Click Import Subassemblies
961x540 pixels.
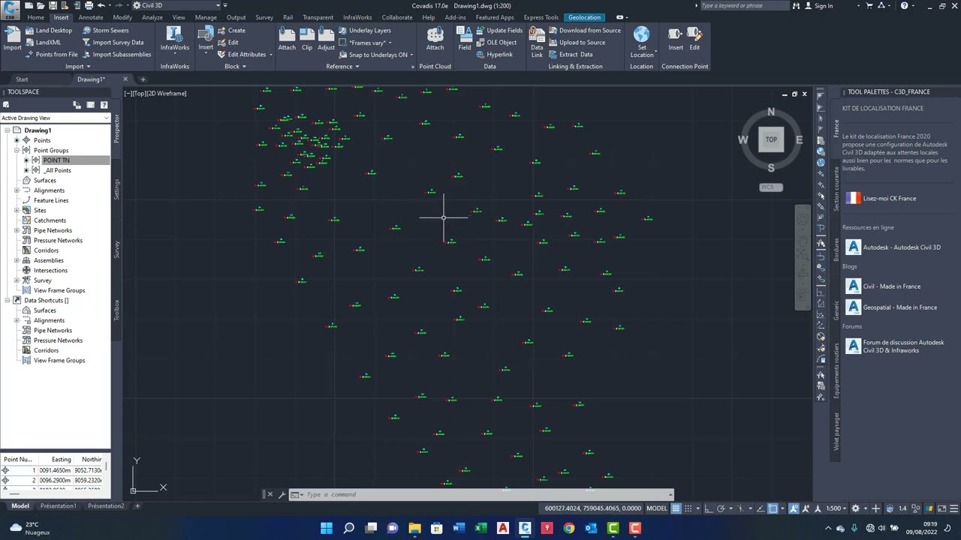point(116,55)
